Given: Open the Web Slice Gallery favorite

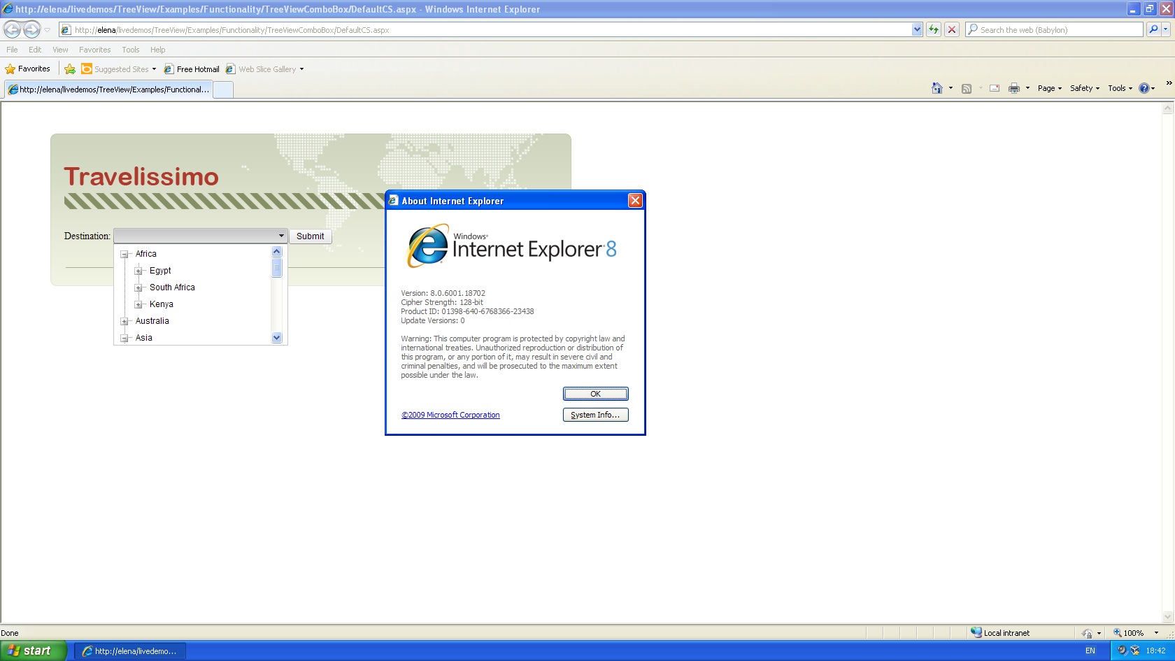Looking at the screenshot, I should pyautogui.click(x=265, y=69).
